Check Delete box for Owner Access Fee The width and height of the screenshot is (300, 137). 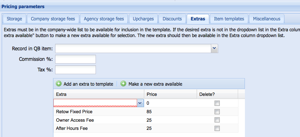[x=217, y=120]
